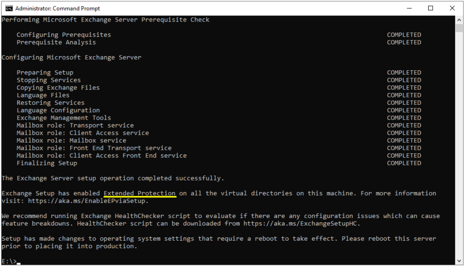Image resolution: width=466 pixels, height=266 pixels.
Task: Click 'Mailbox role: Transport service' line
Action: point(75,125)
